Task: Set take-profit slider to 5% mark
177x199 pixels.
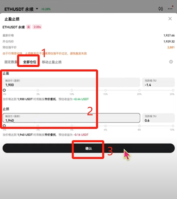Action: (38, 90)
